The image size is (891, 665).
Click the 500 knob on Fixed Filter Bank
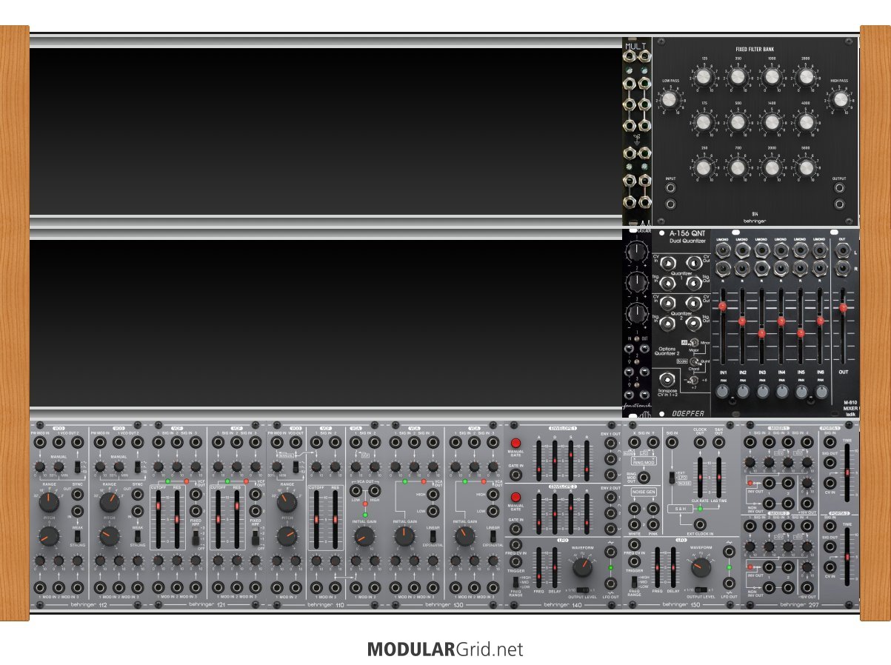pyautogui.click(x=738, y=122)
